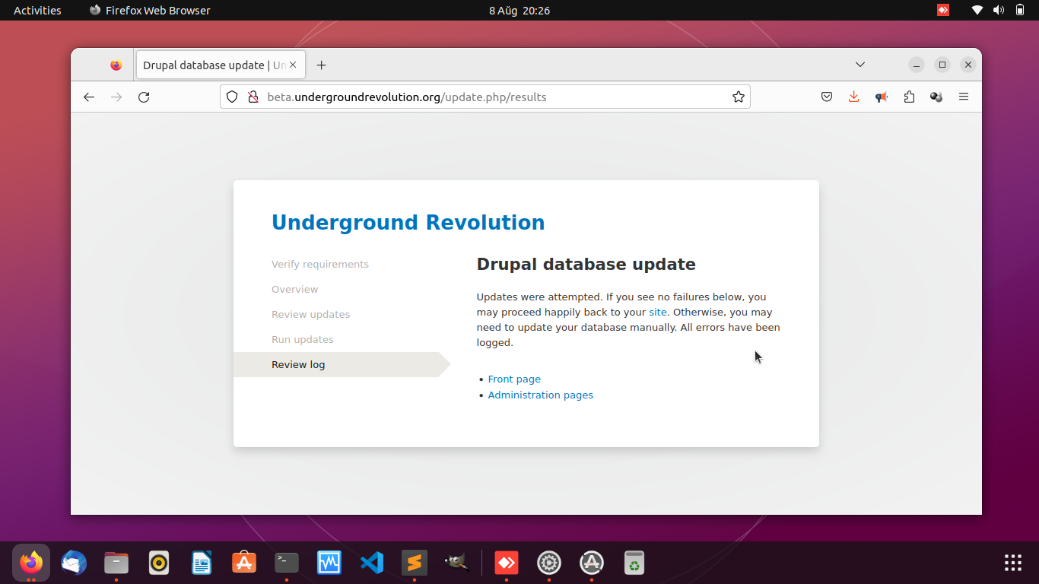
Task: Close the Drupal database update tab
Action: [x=293, y=65]
